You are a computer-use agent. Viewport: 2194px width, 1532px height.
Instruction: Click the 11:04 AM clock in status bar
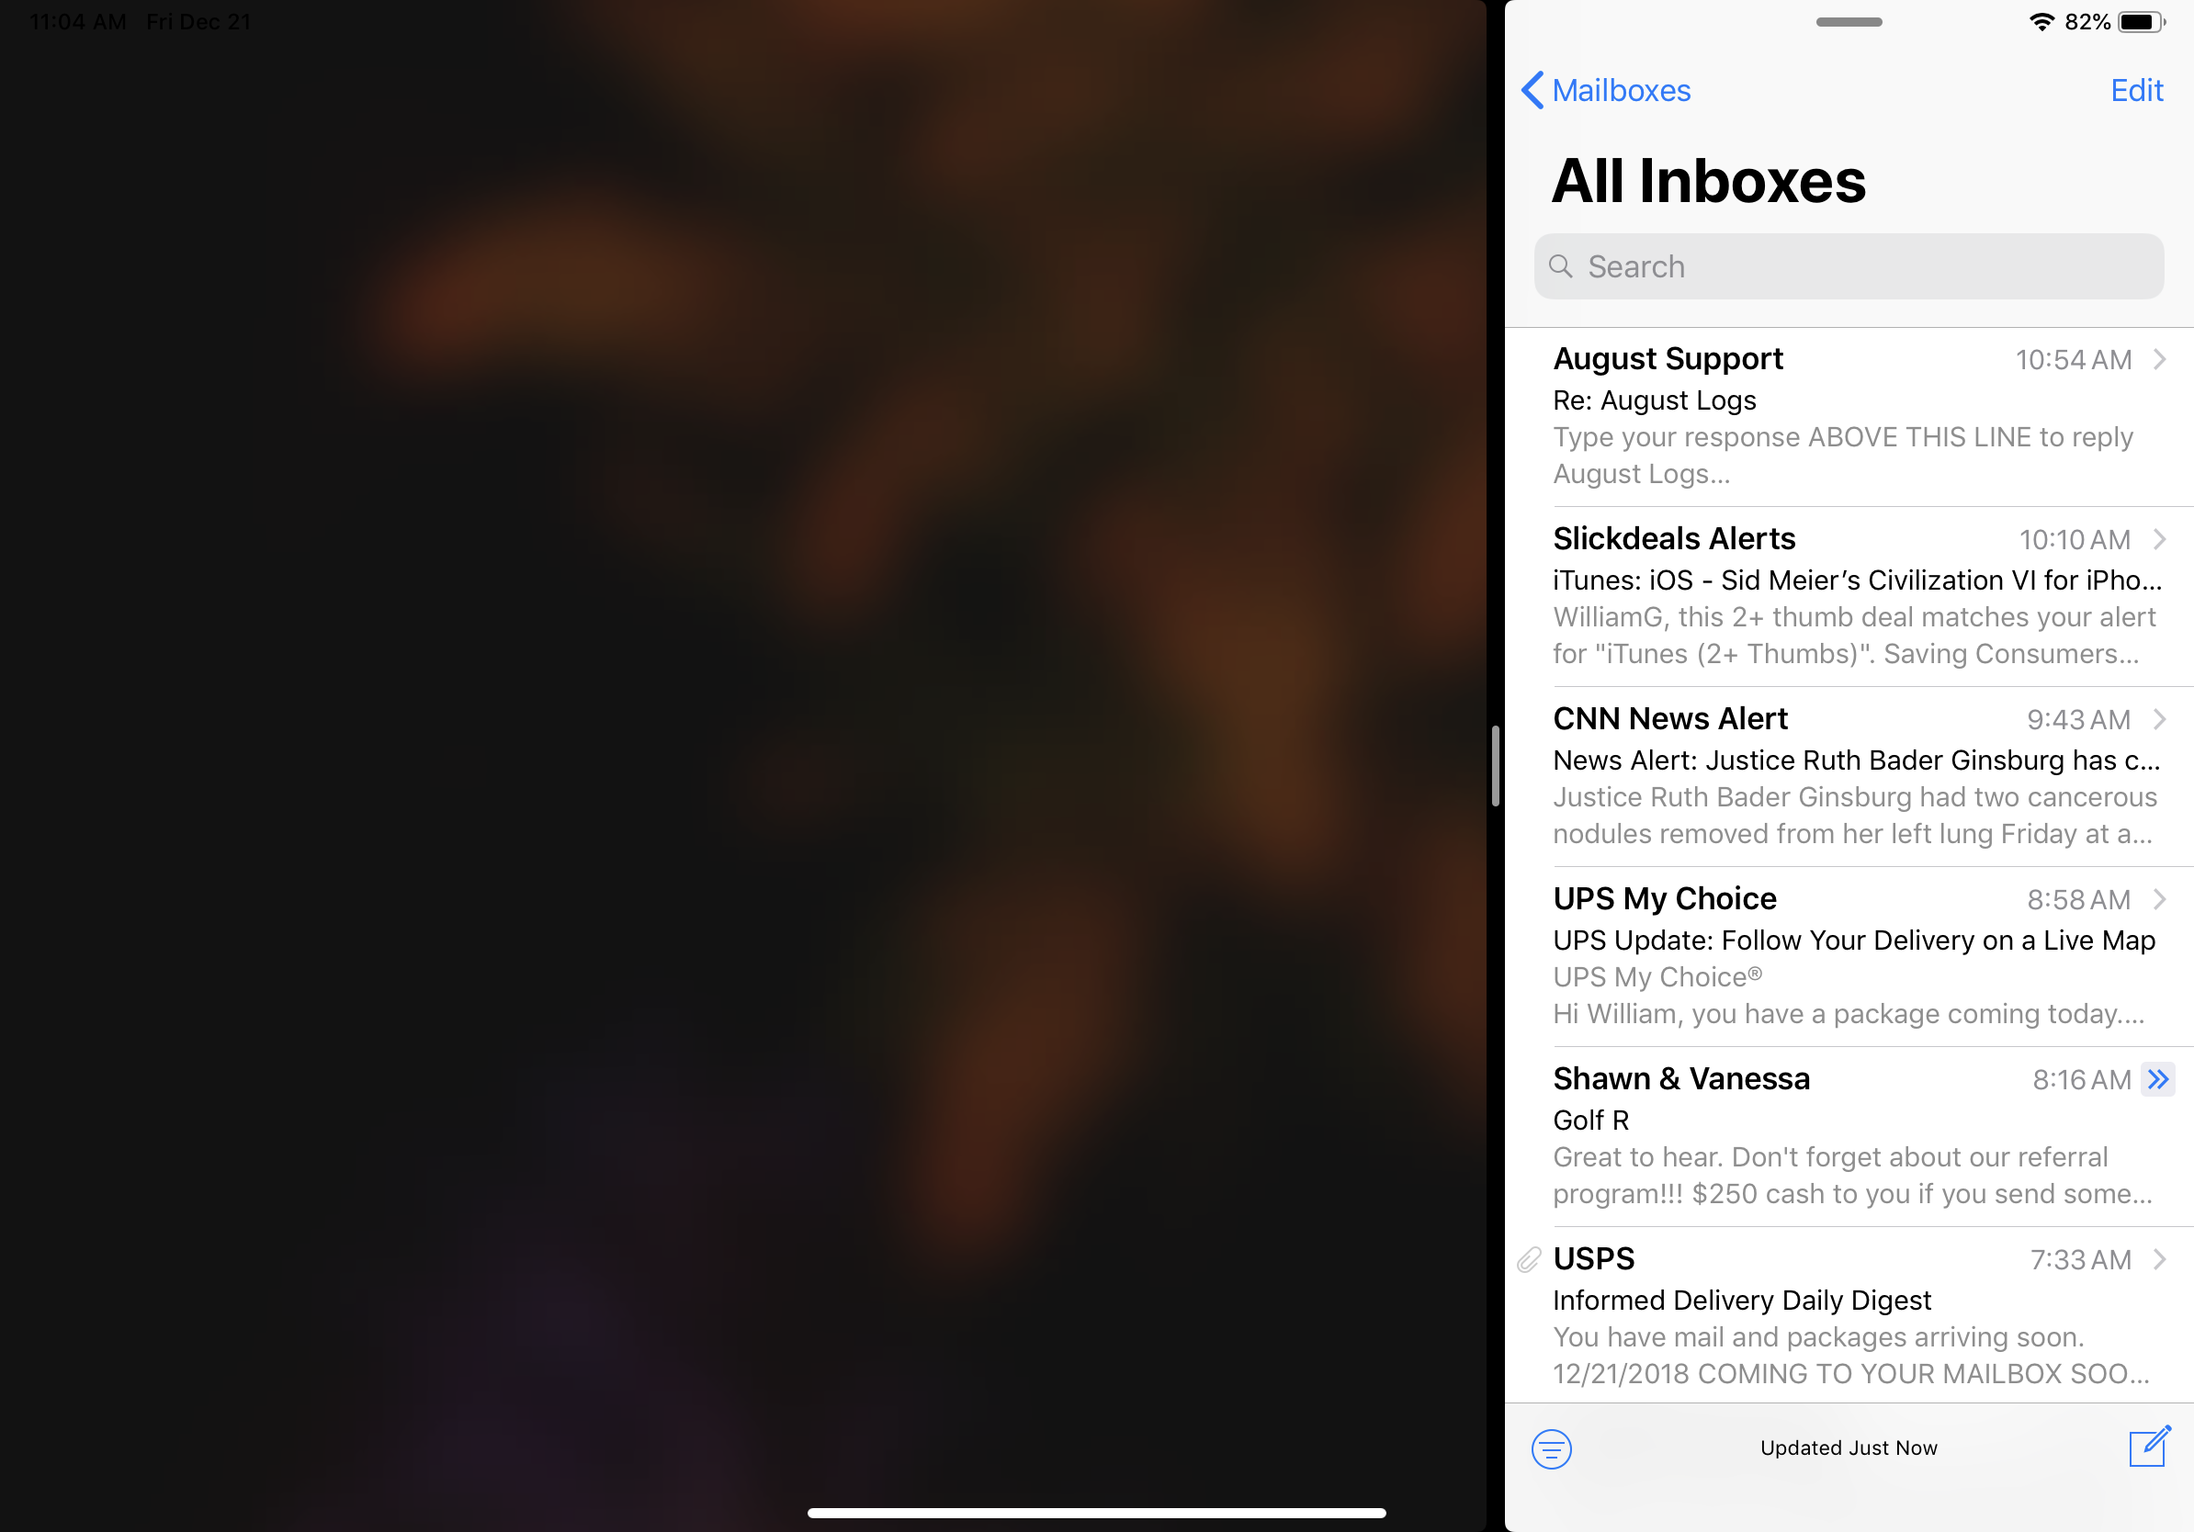78,22
